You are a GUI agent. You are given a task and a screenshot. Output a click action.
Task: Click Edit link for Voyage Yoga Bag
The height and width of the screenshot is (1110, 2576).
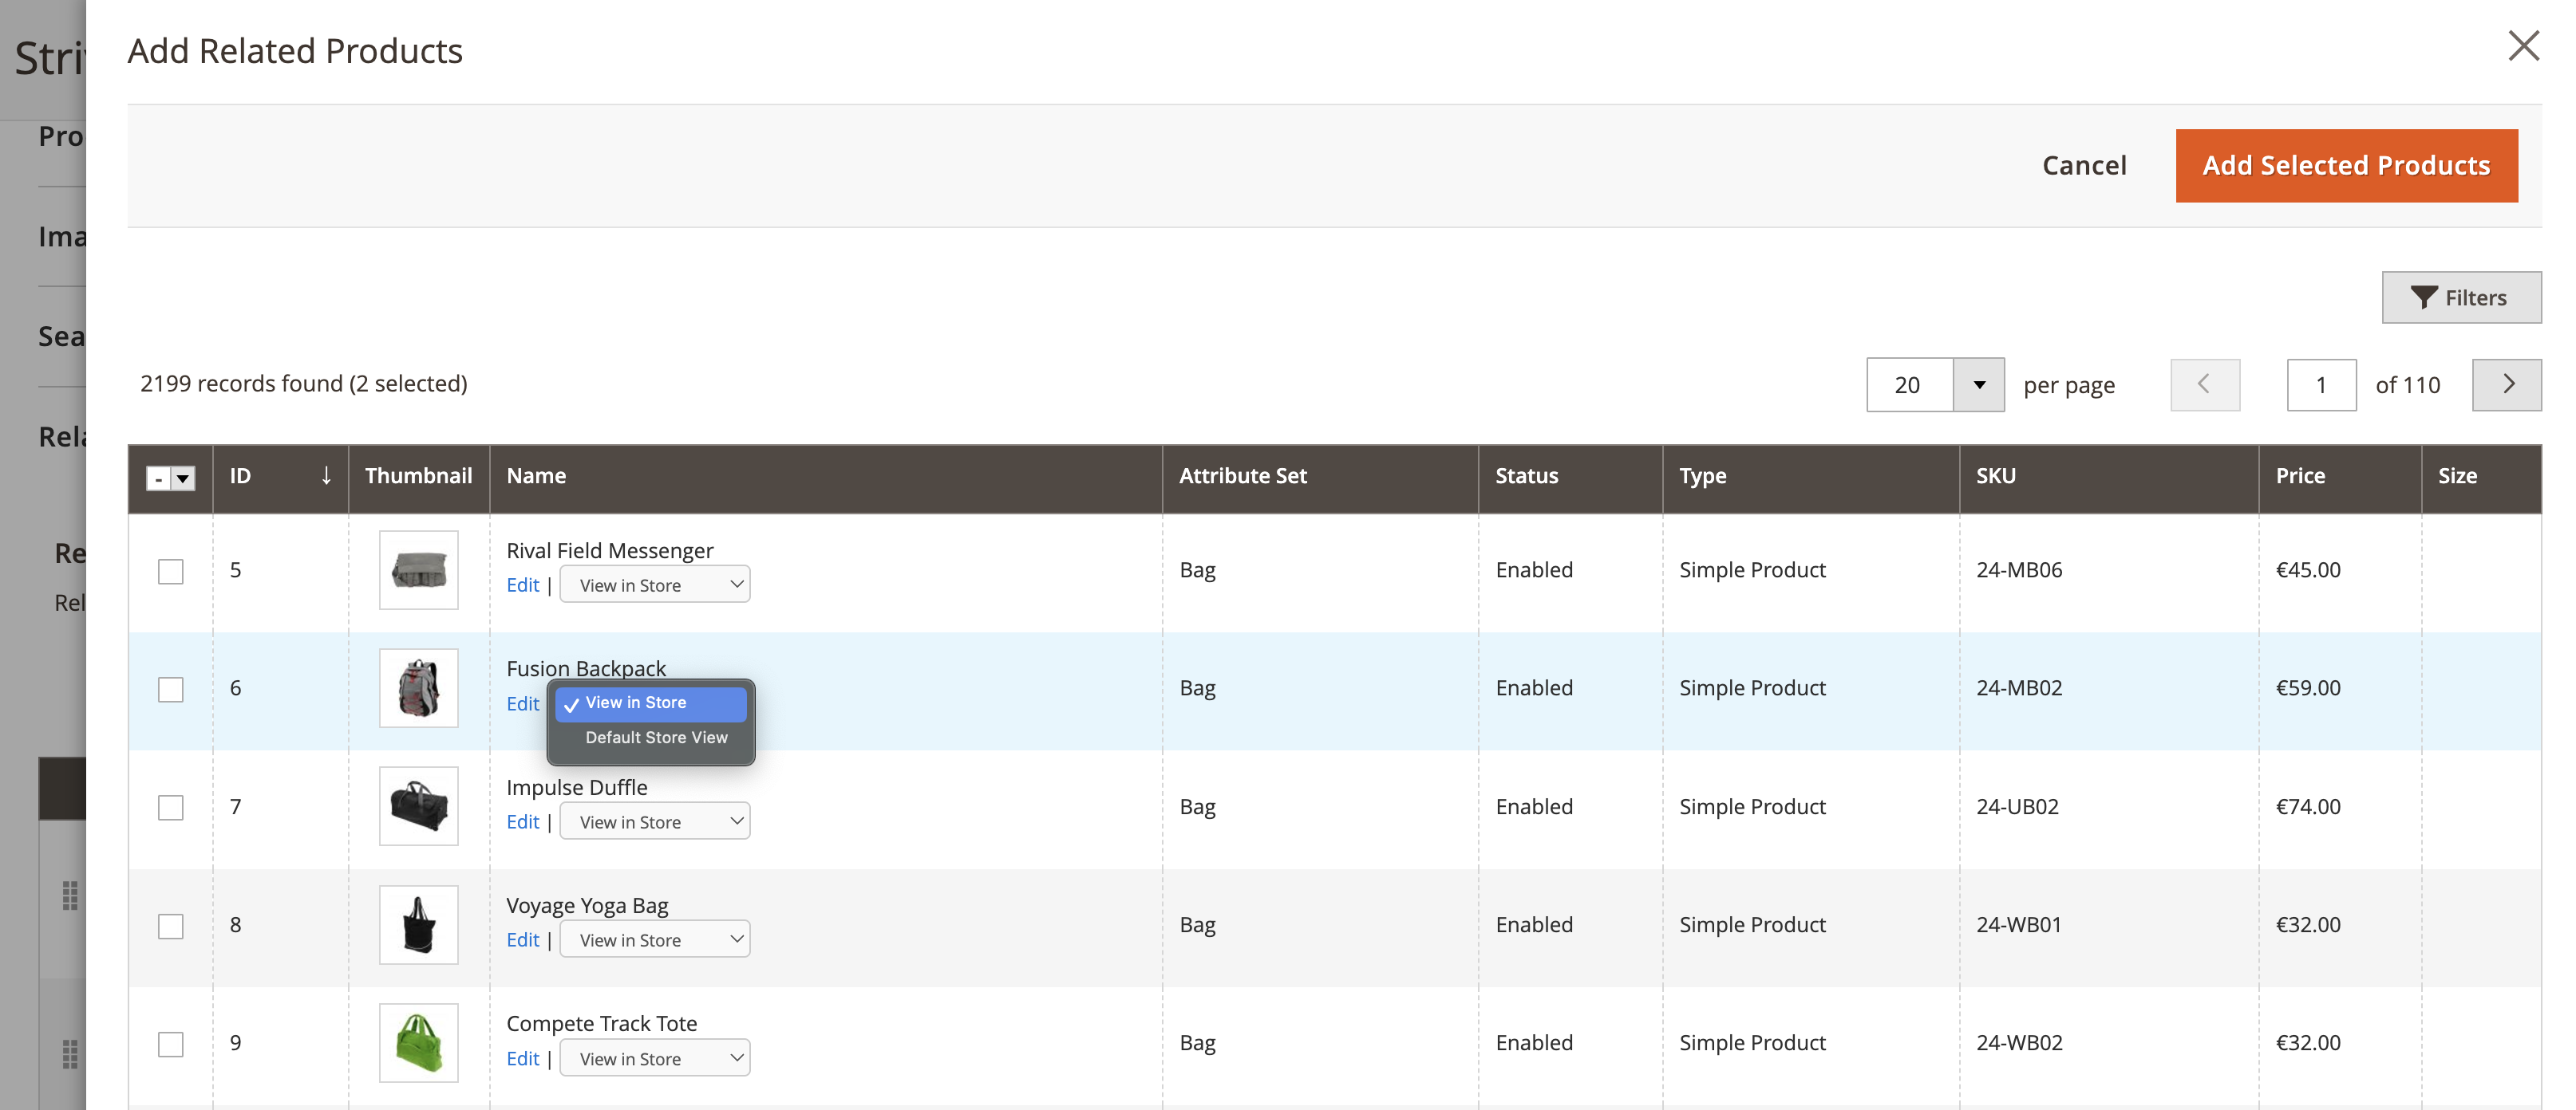point(522,939)
